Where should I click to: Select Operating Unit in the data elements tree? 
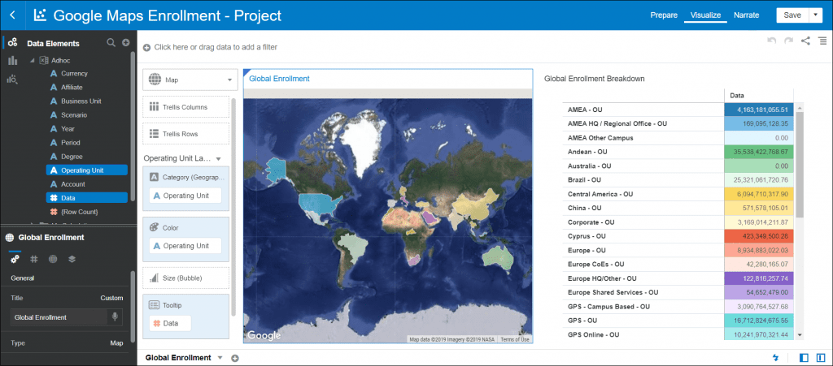coord(86,170)
